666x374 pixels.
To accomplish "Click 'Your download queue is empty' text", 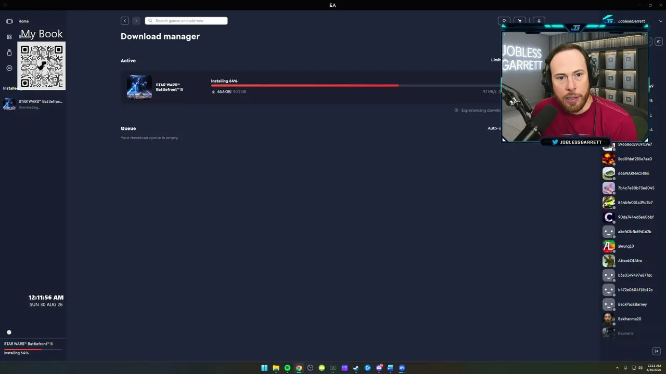I will click(x=149, y=138).
